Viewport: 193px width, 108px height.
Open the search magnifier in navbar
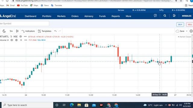click(165, 16)
